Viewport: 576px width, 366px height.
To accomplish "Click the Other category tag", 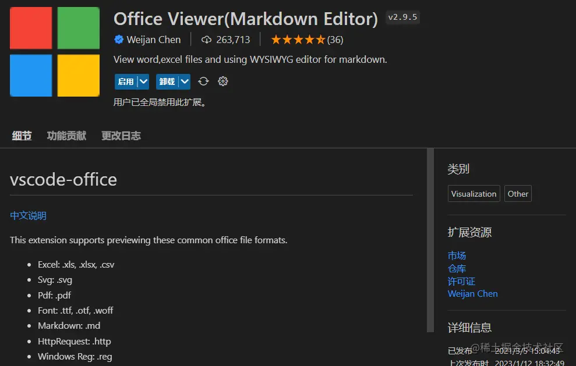I will (x=518, y=193).
